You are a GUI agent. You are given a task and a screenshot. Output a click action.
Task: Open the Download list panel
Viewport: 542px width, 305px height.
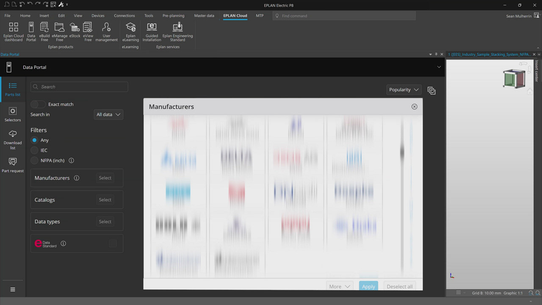click(13, 140)
